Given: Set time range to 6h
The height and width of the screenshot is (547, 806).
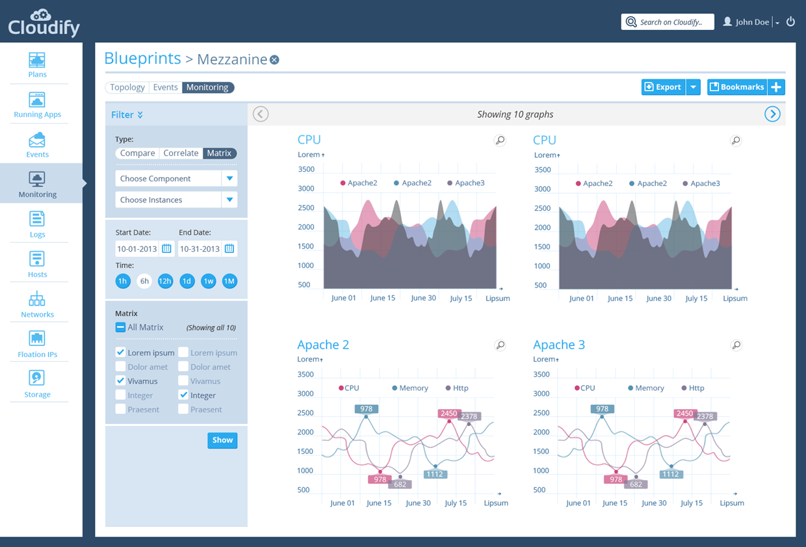Looking at the screenshot, I should tap(144, 281).
